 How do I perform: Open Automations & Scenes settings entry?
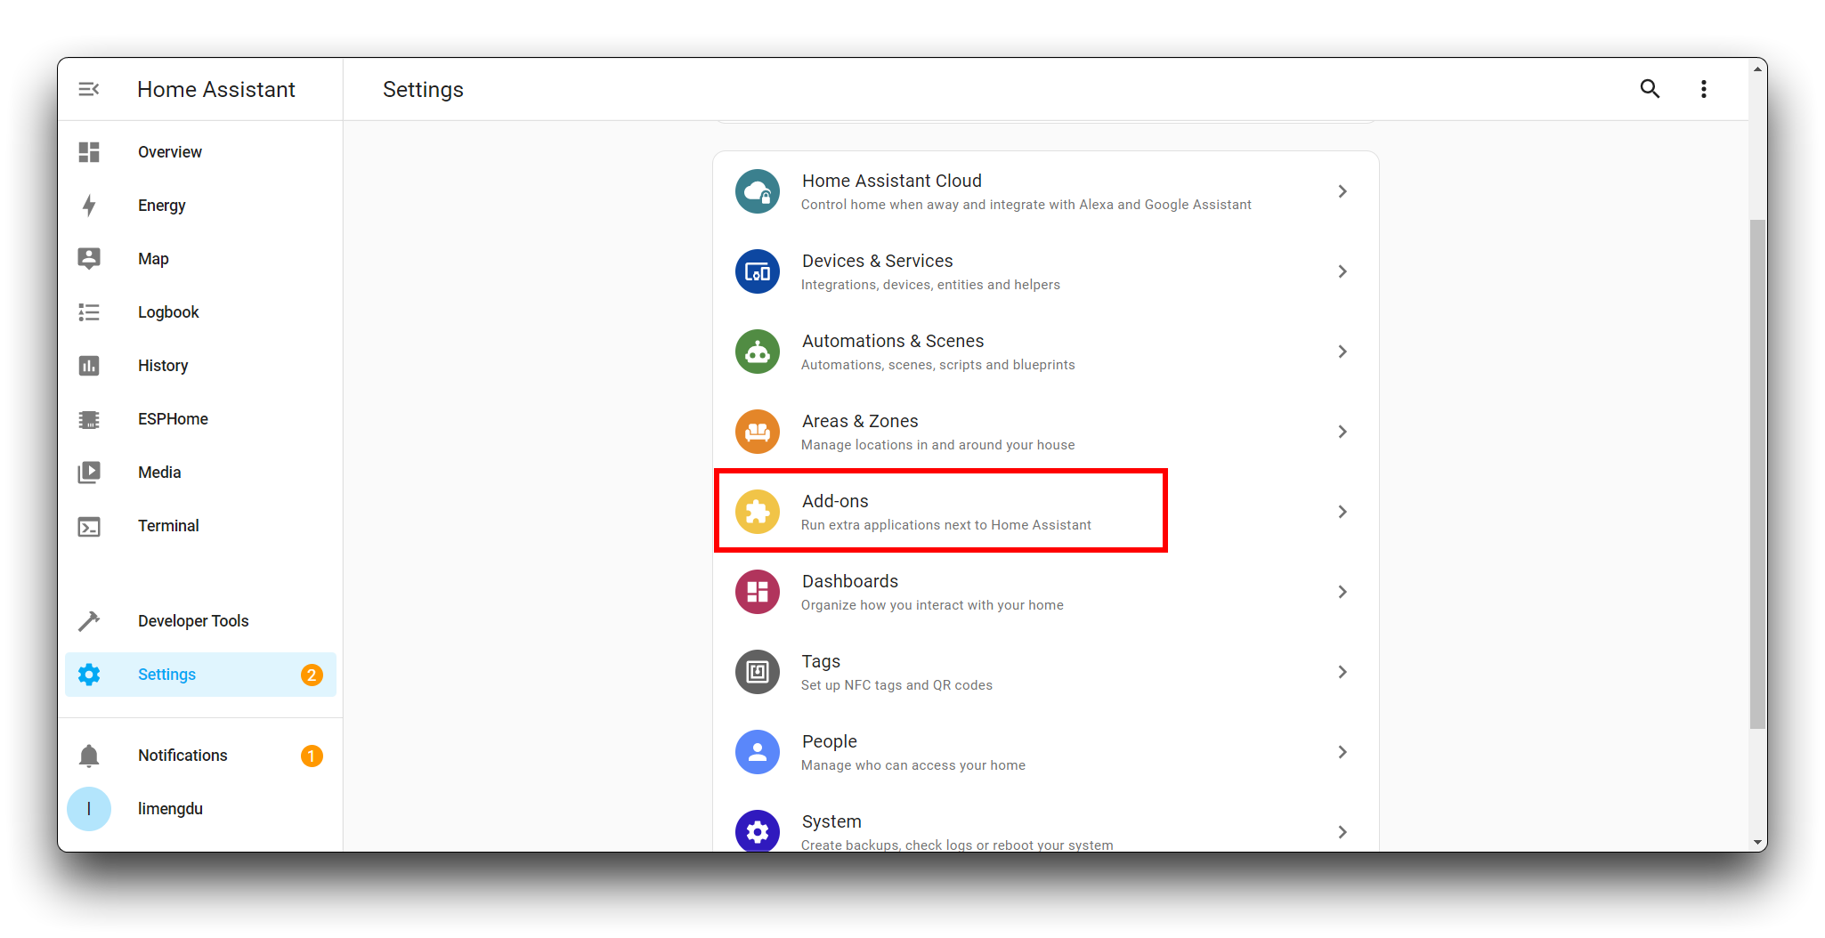point(1046,352)
